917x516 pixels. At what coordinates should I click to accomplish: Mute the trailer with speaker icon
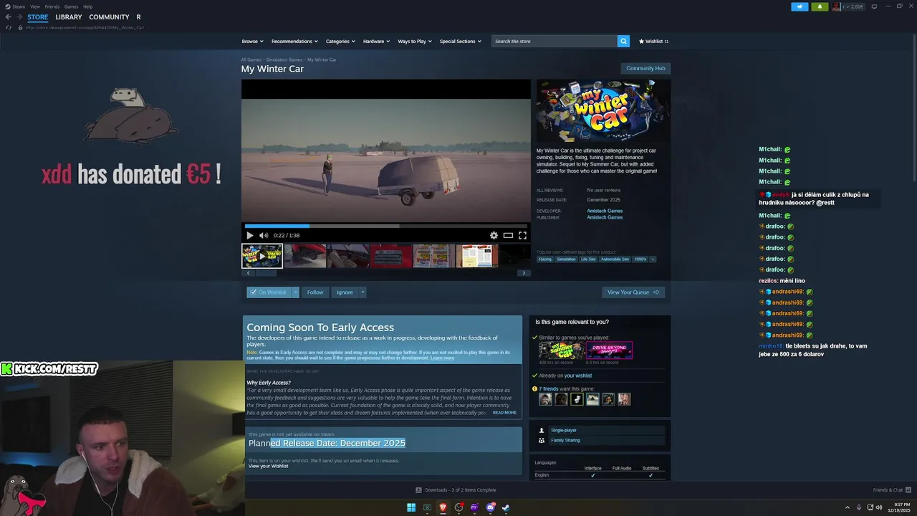pyautogui.click(x=263, y=235)
